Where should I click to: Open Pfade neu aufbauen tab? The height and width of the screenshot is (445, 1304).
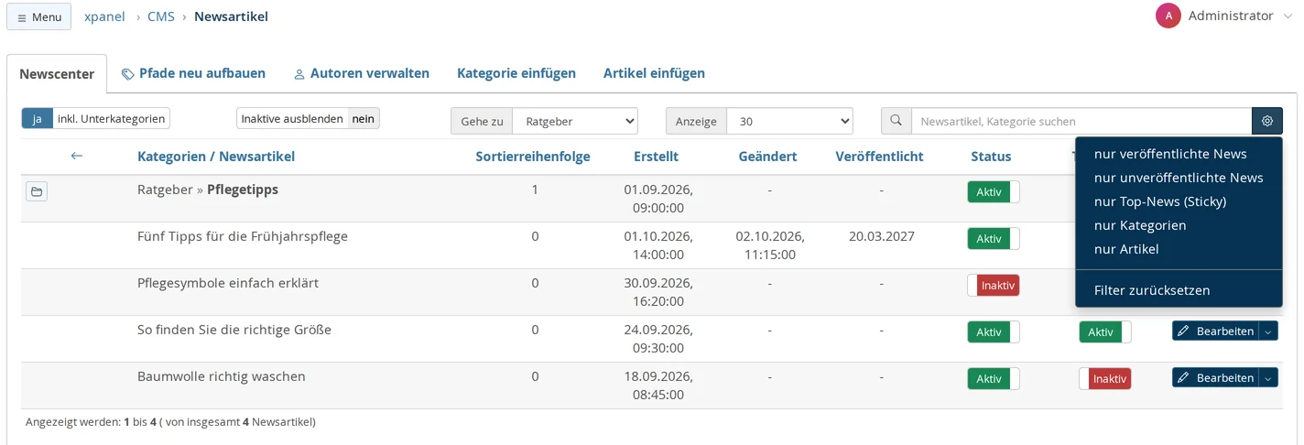193,73
